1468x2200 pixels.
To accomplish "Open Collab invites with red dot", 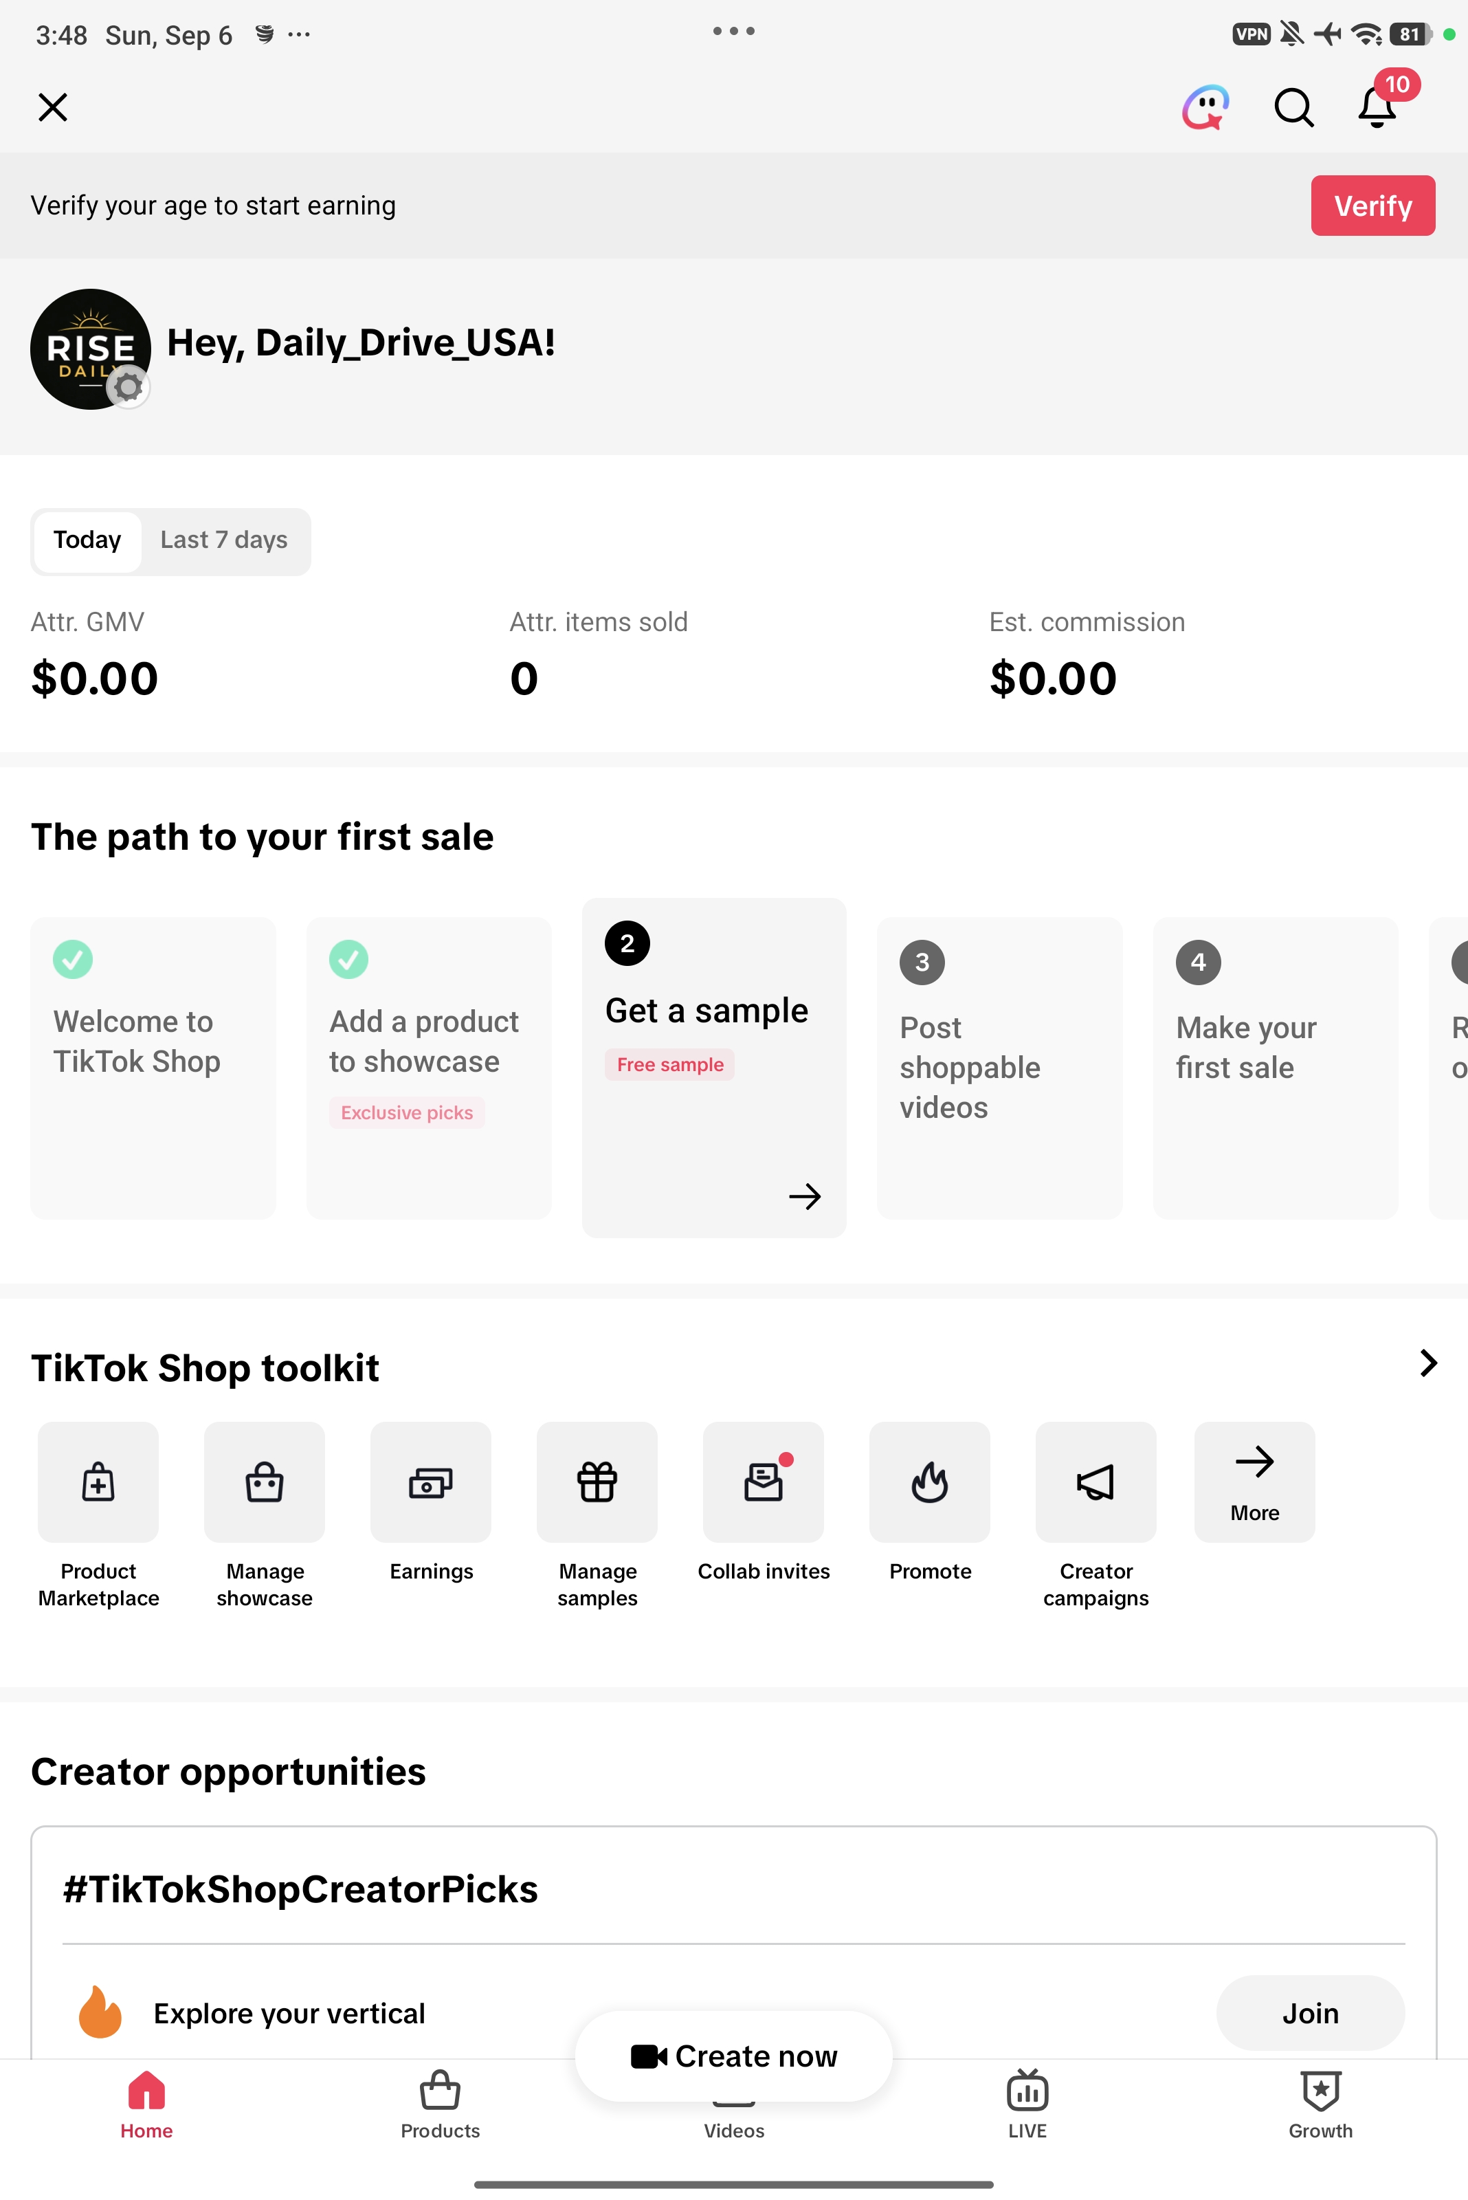I will 764,1481.
